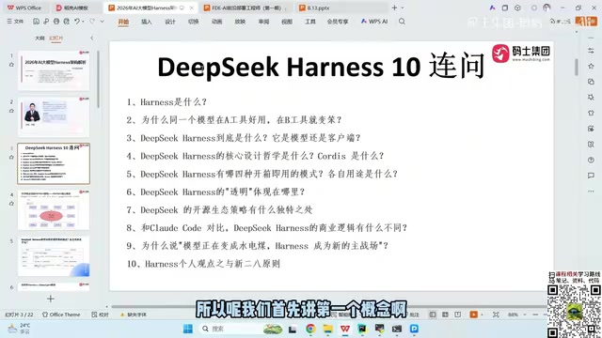Click the user avatar icon in title bar
Screen dimensions: 602x338
tap(547, 8)
